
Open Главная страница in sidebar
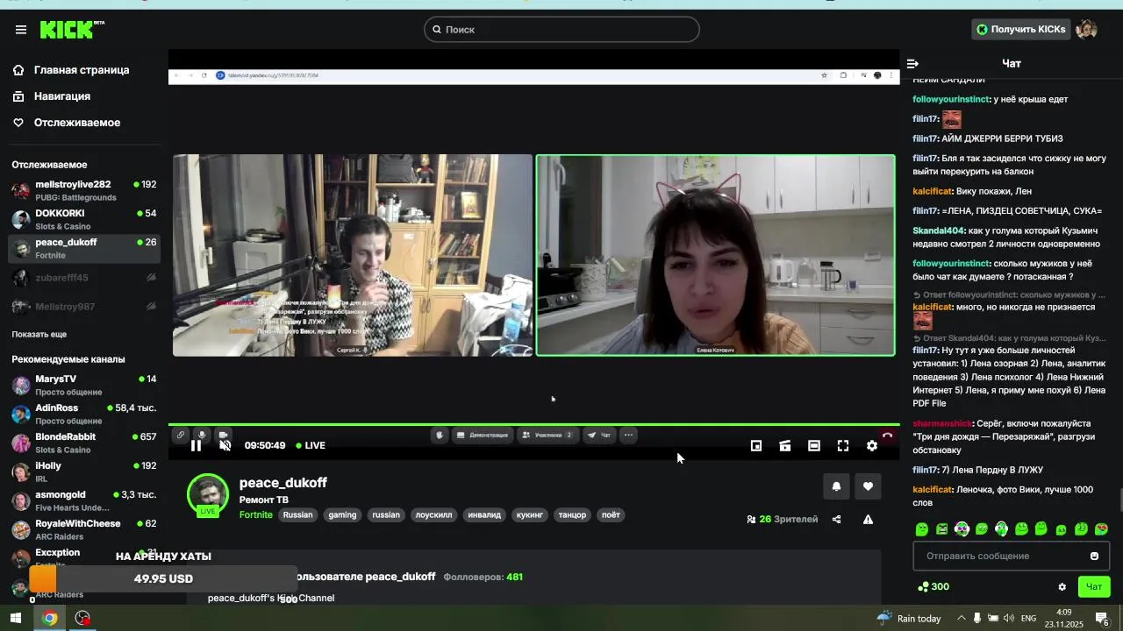click(x=82, y=70)
